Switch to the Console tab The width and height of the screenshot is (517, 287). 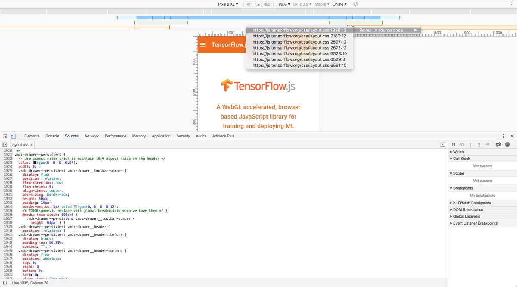(52, 136)
